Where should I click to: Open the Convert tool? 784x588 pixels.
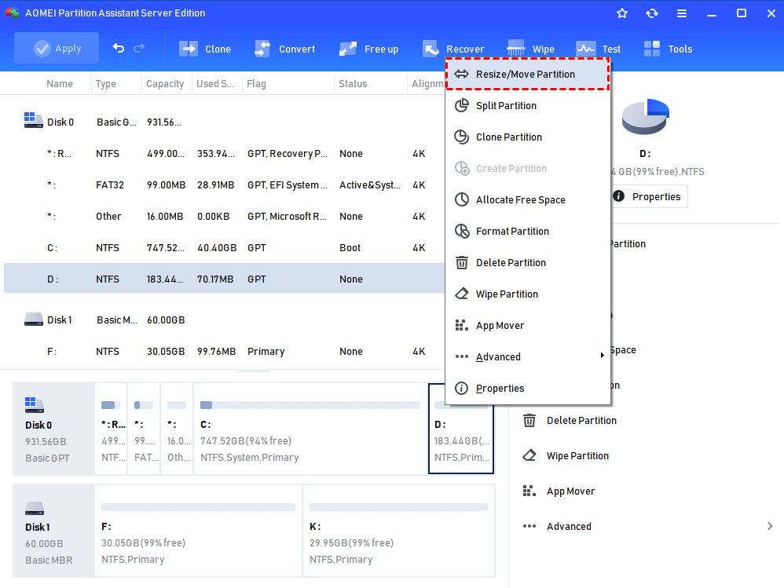pos(284,49)
